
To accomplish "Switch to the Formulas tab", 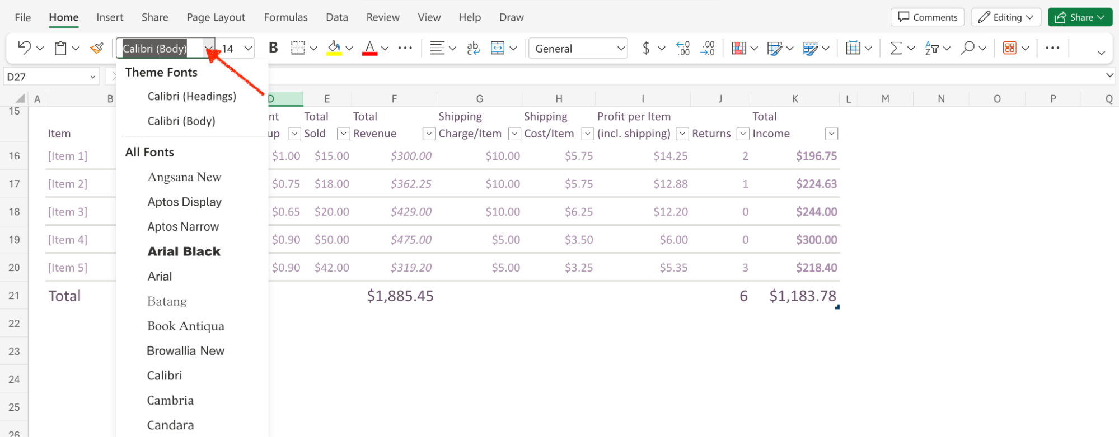I will point(285,17).
